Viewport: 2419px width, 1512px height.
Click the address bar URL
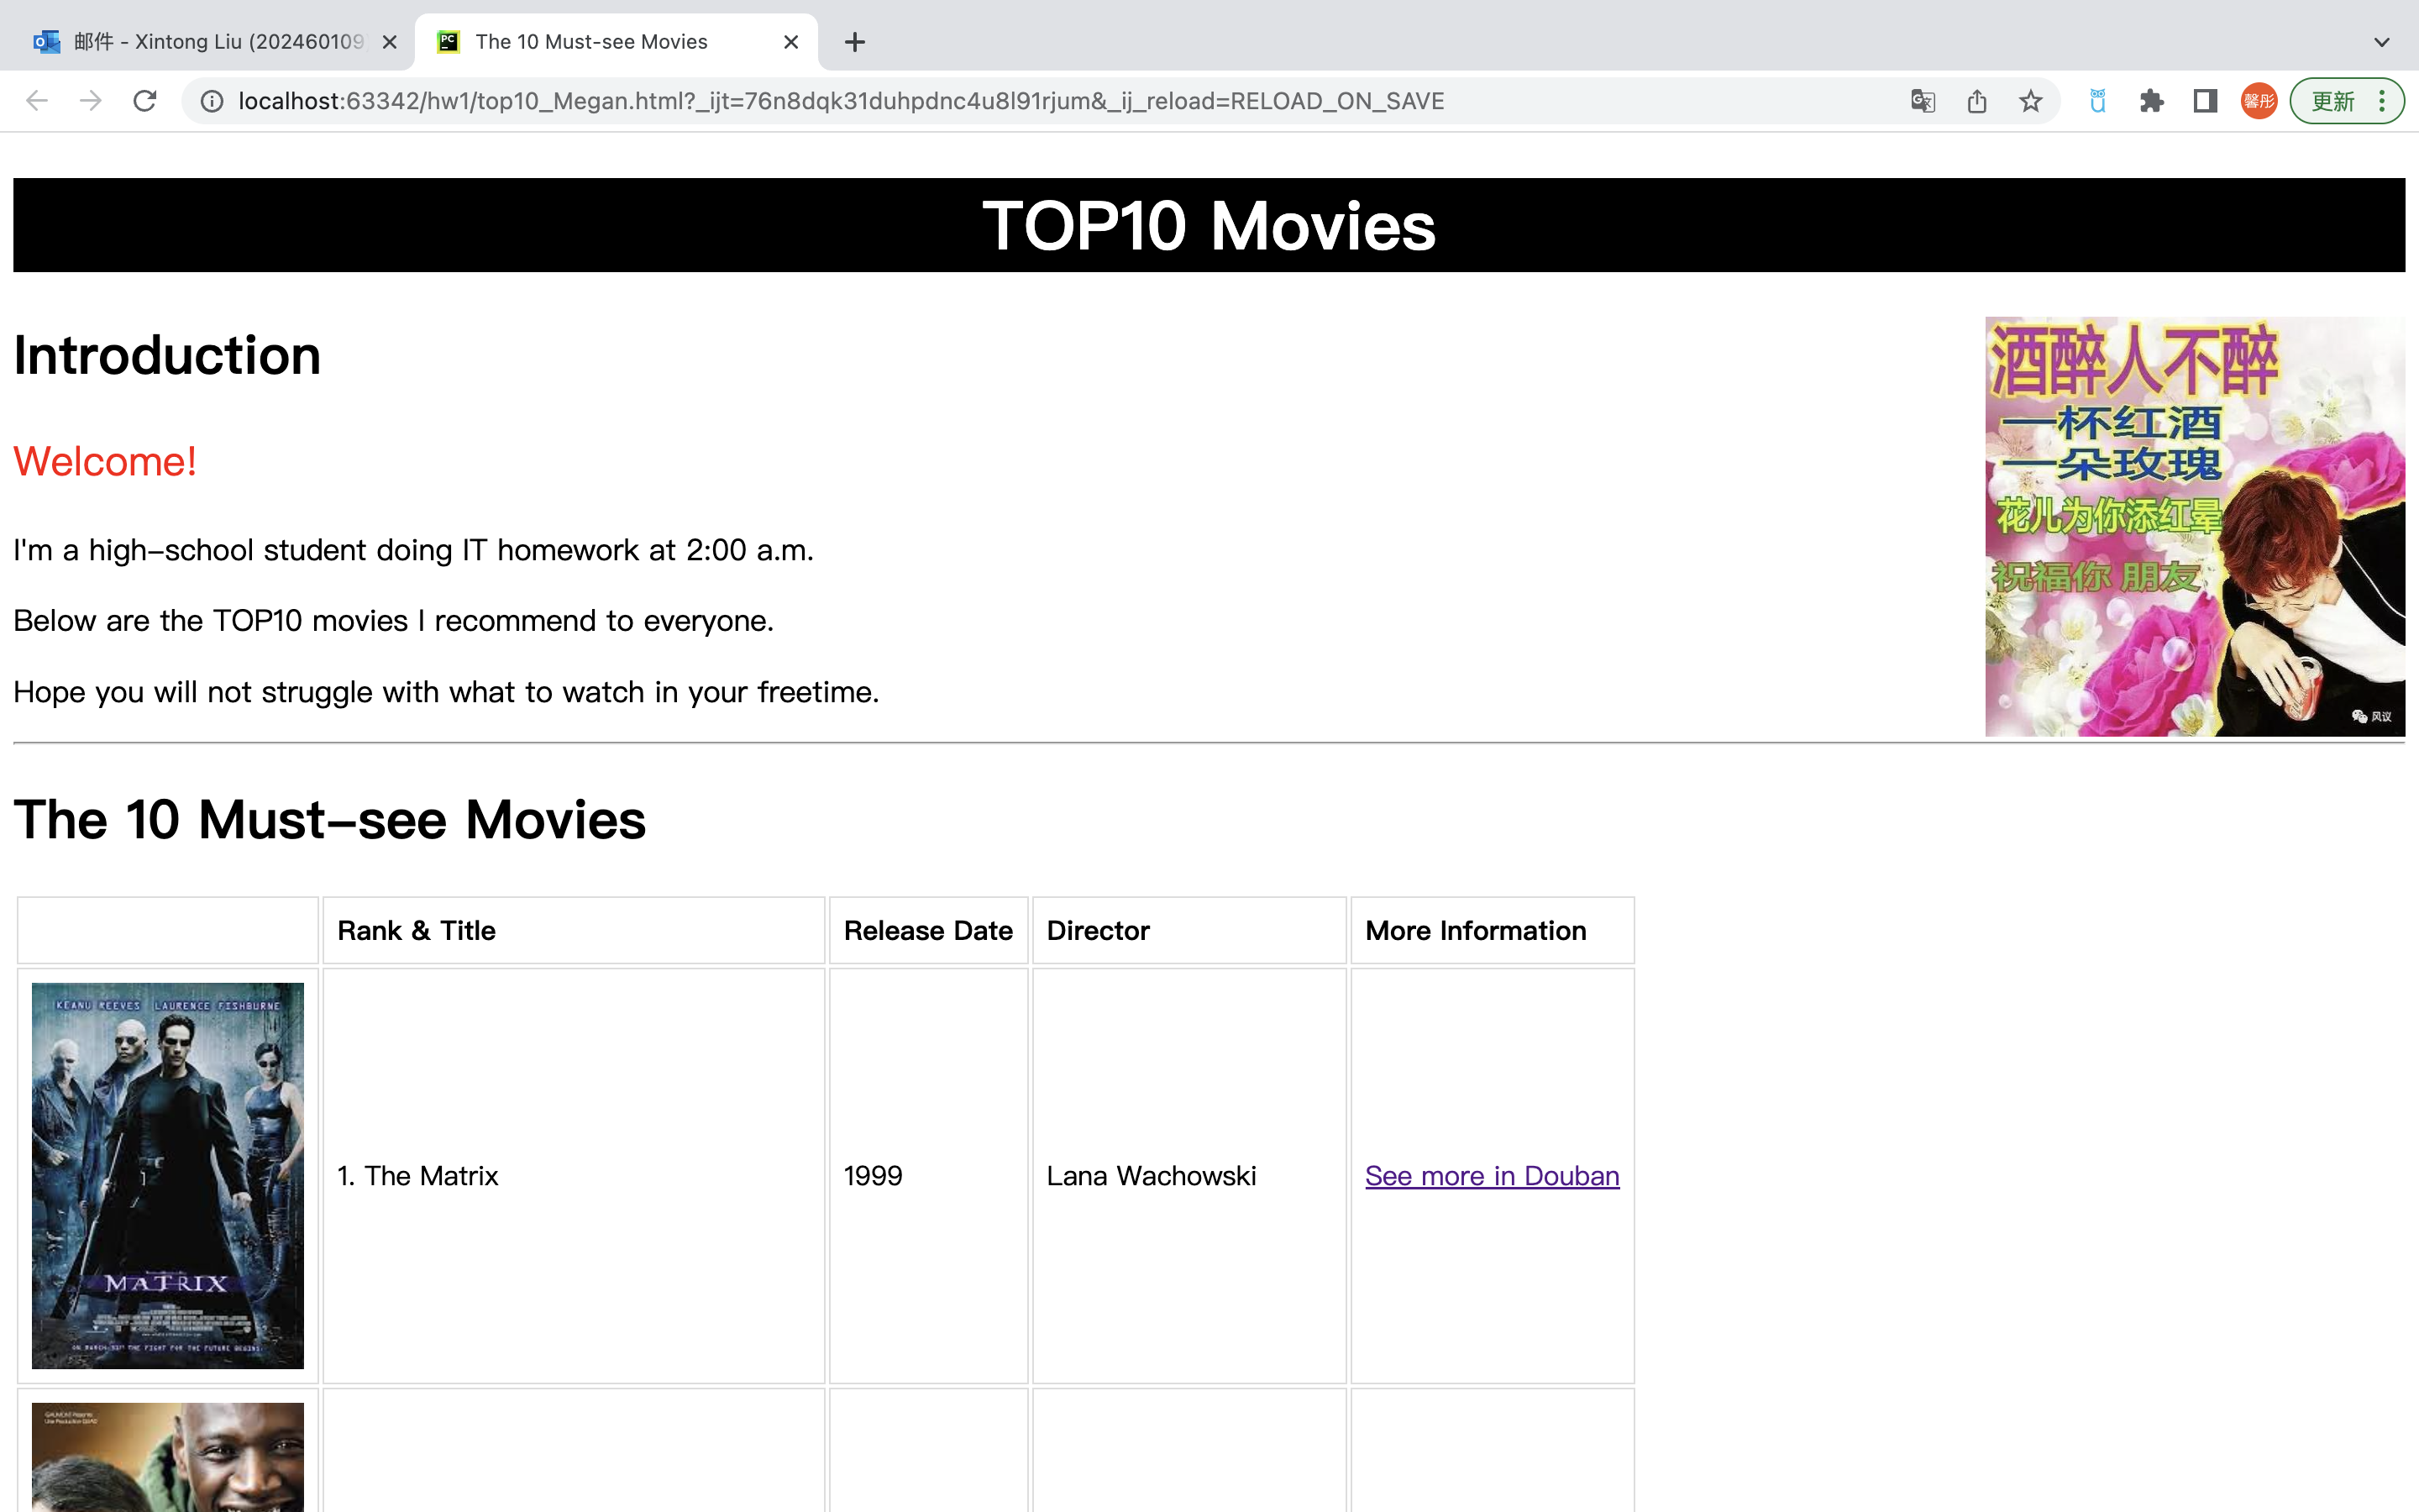click(841, 101)
